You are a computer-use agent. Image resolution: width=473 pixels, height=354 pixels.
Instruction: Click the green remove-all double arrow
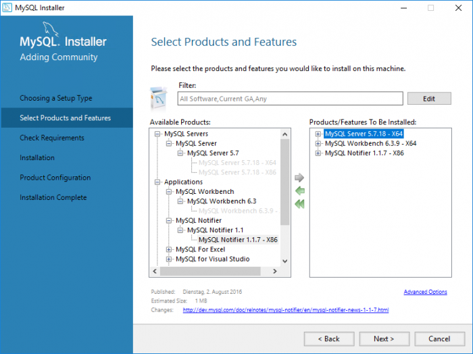299,204
